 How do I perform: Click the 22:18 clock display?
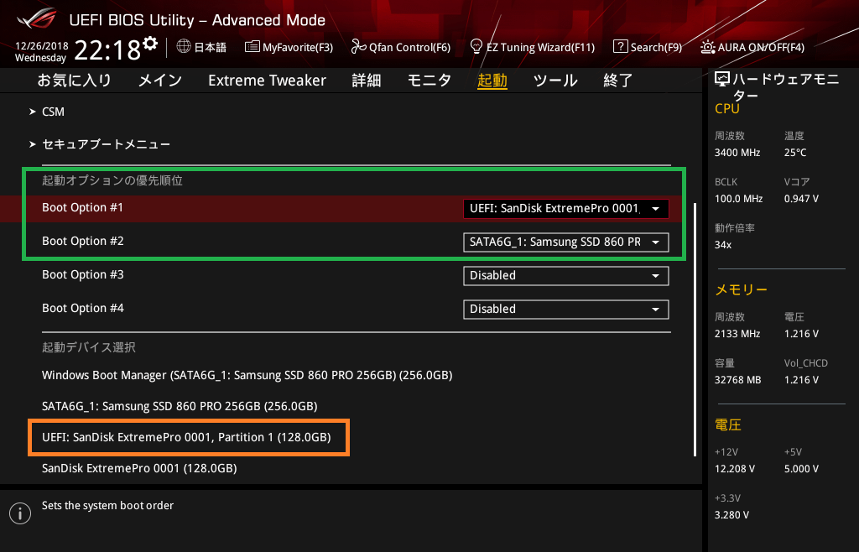pos(107,50)
